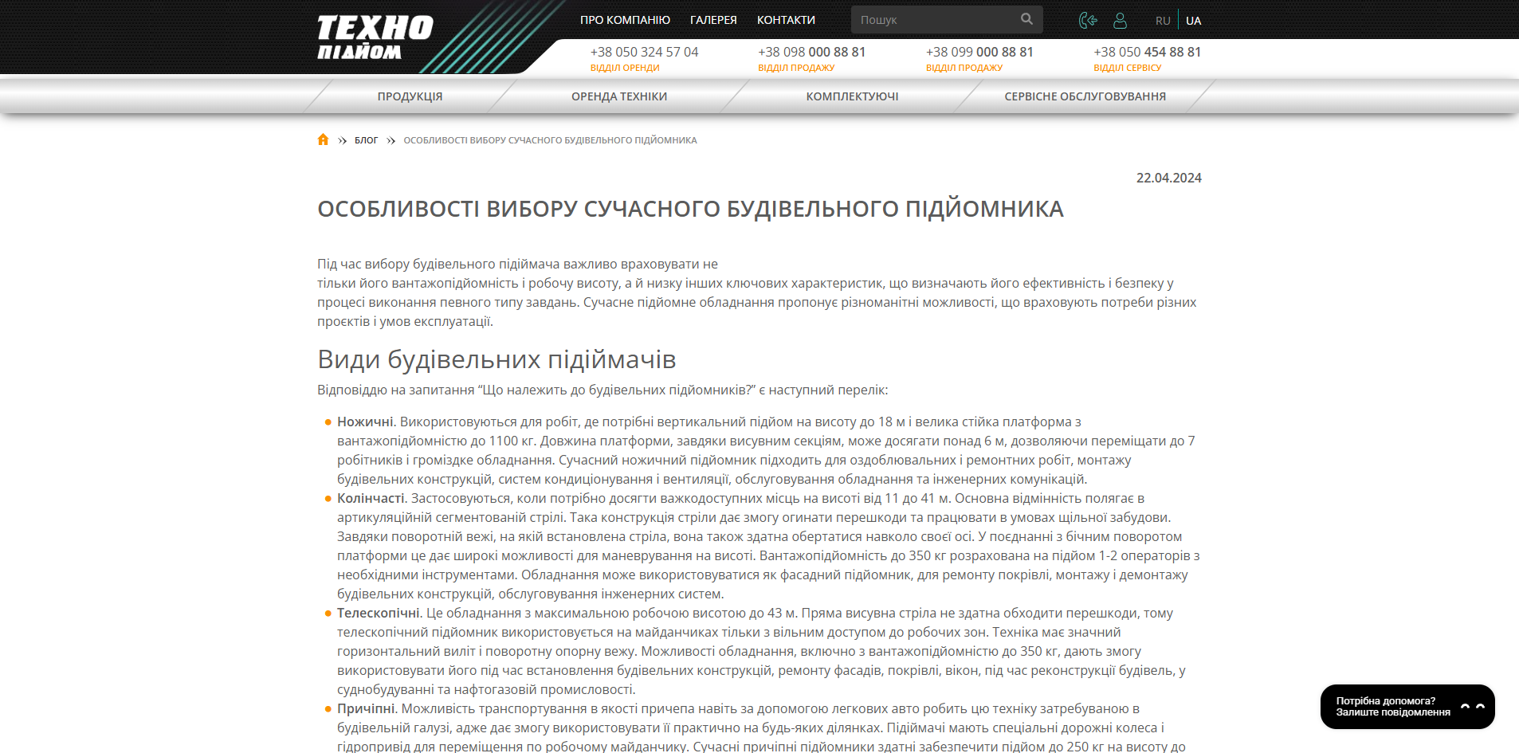1519x753 pixels.
Task: Click the Відділ оренди label
Action: point(625,68)
